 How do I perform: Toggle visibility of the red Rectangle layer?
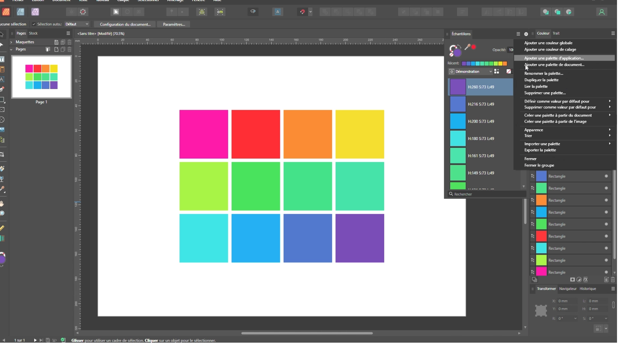tap(606, 236)
